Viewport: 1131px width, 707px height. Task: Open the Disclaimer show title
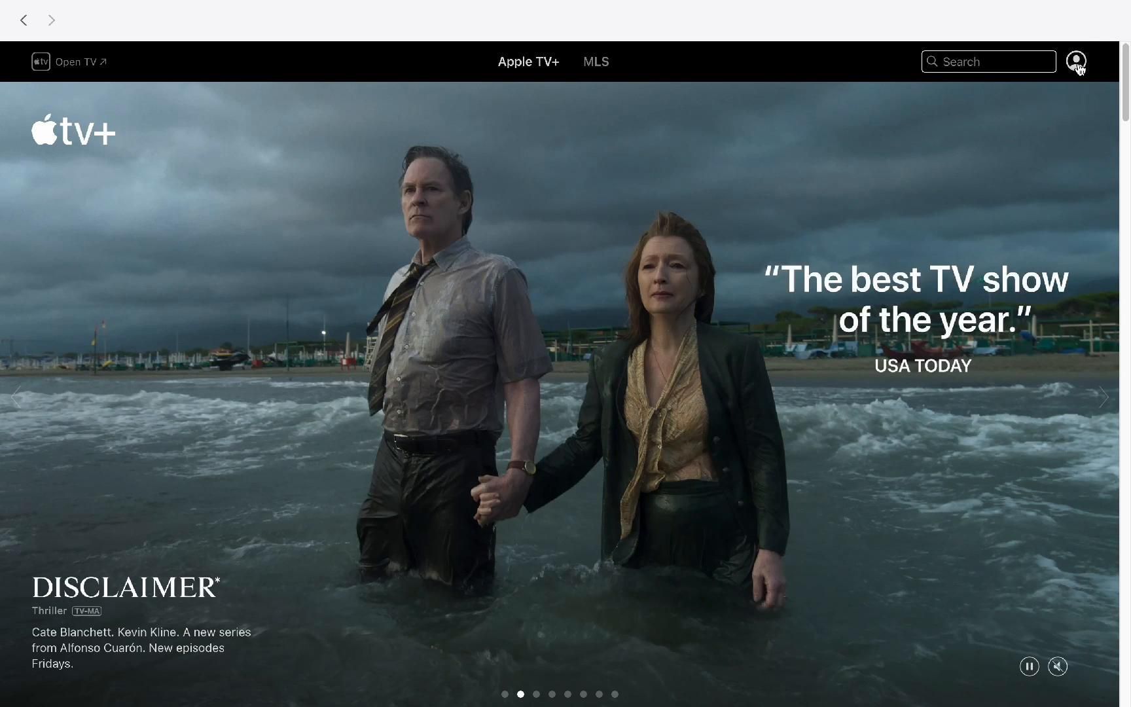point(126,587)
